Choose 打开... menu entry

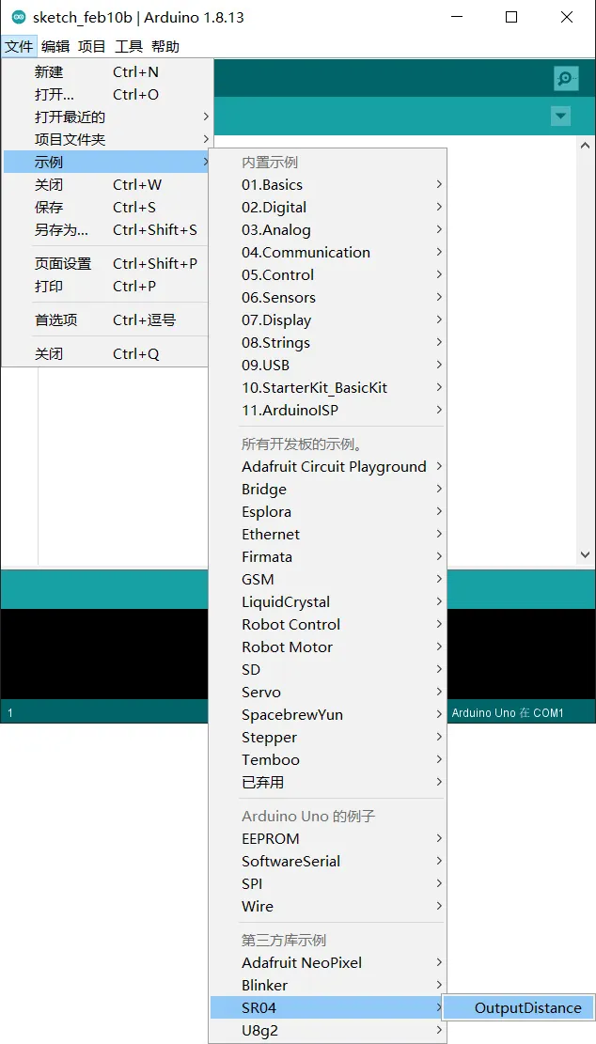pos(108,95)
